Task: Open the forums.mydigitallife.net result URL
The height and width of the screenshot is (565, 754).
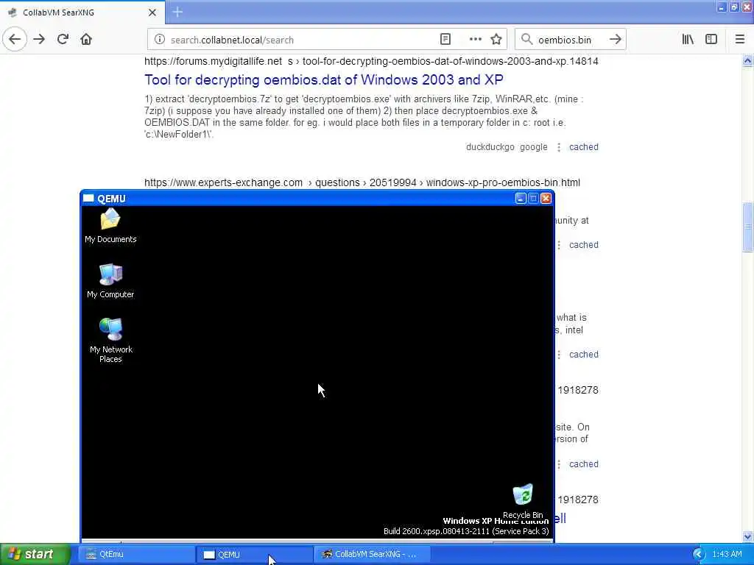Action: [371, 61]
